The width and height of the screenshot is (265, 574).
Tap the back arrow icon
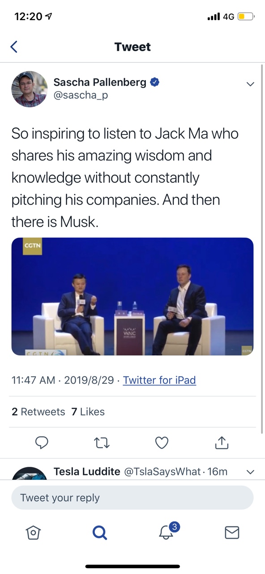pyautogui.click(x=14, y=47)
